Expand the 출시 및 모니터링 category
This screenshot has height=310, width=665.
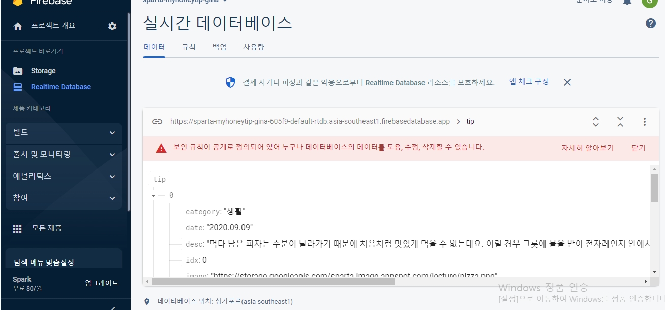64,154
